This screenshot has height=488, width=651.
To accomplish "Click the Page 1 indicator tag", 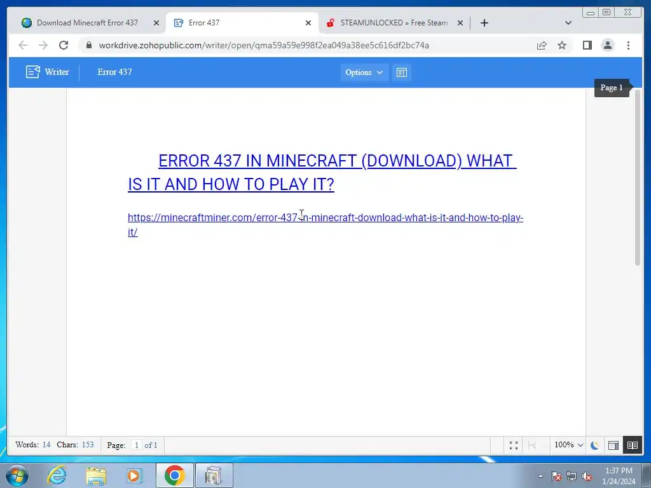I will tap(612, 88).
